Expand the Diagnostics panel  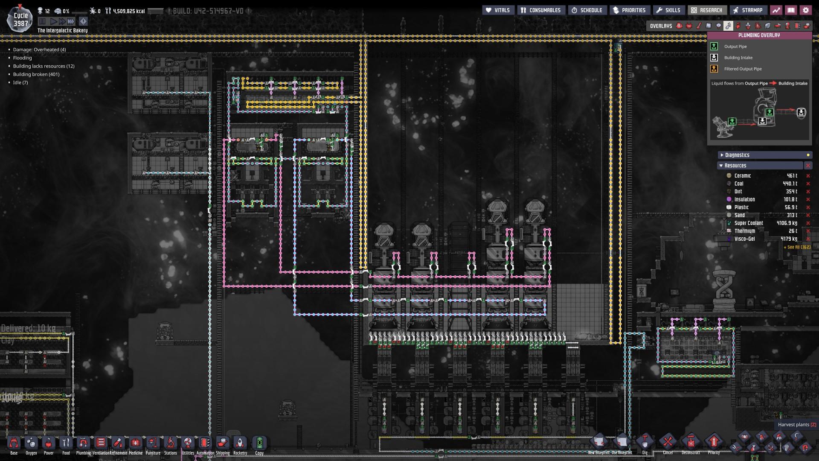(x=737, y=155)
